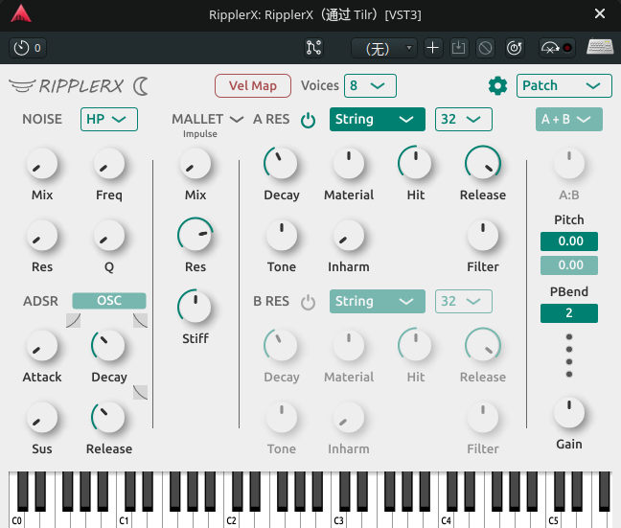This screenshot has height=528, width=621.
Task: Click A RES Release knob
Action: tap(483, 163)
